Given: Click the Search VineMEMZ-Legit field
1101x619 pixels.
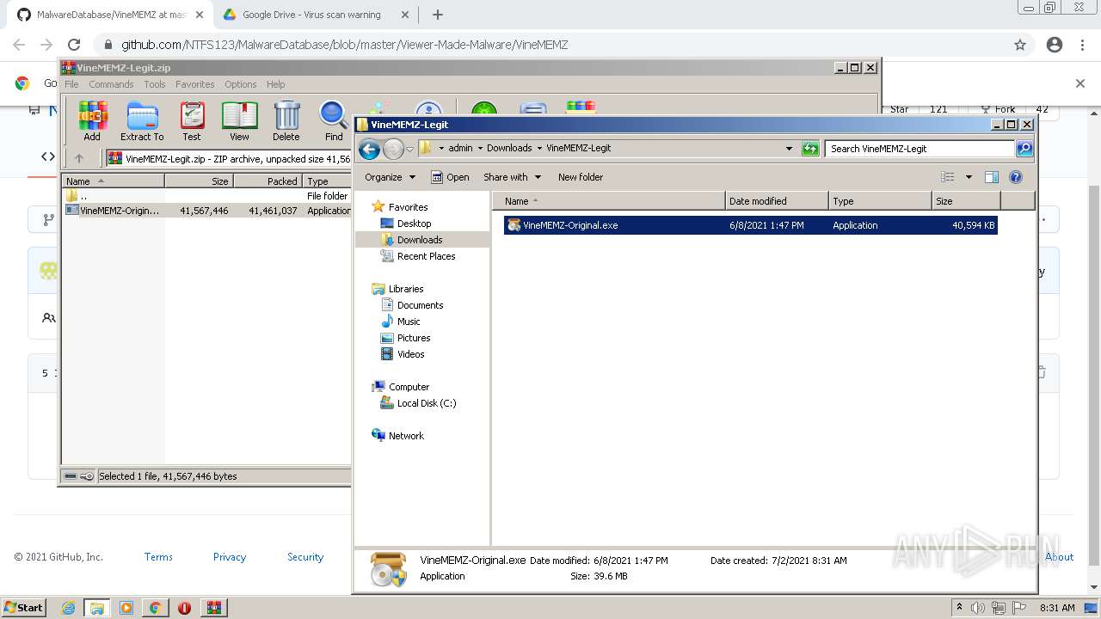Looking at the screenshot, I should 919,149.
